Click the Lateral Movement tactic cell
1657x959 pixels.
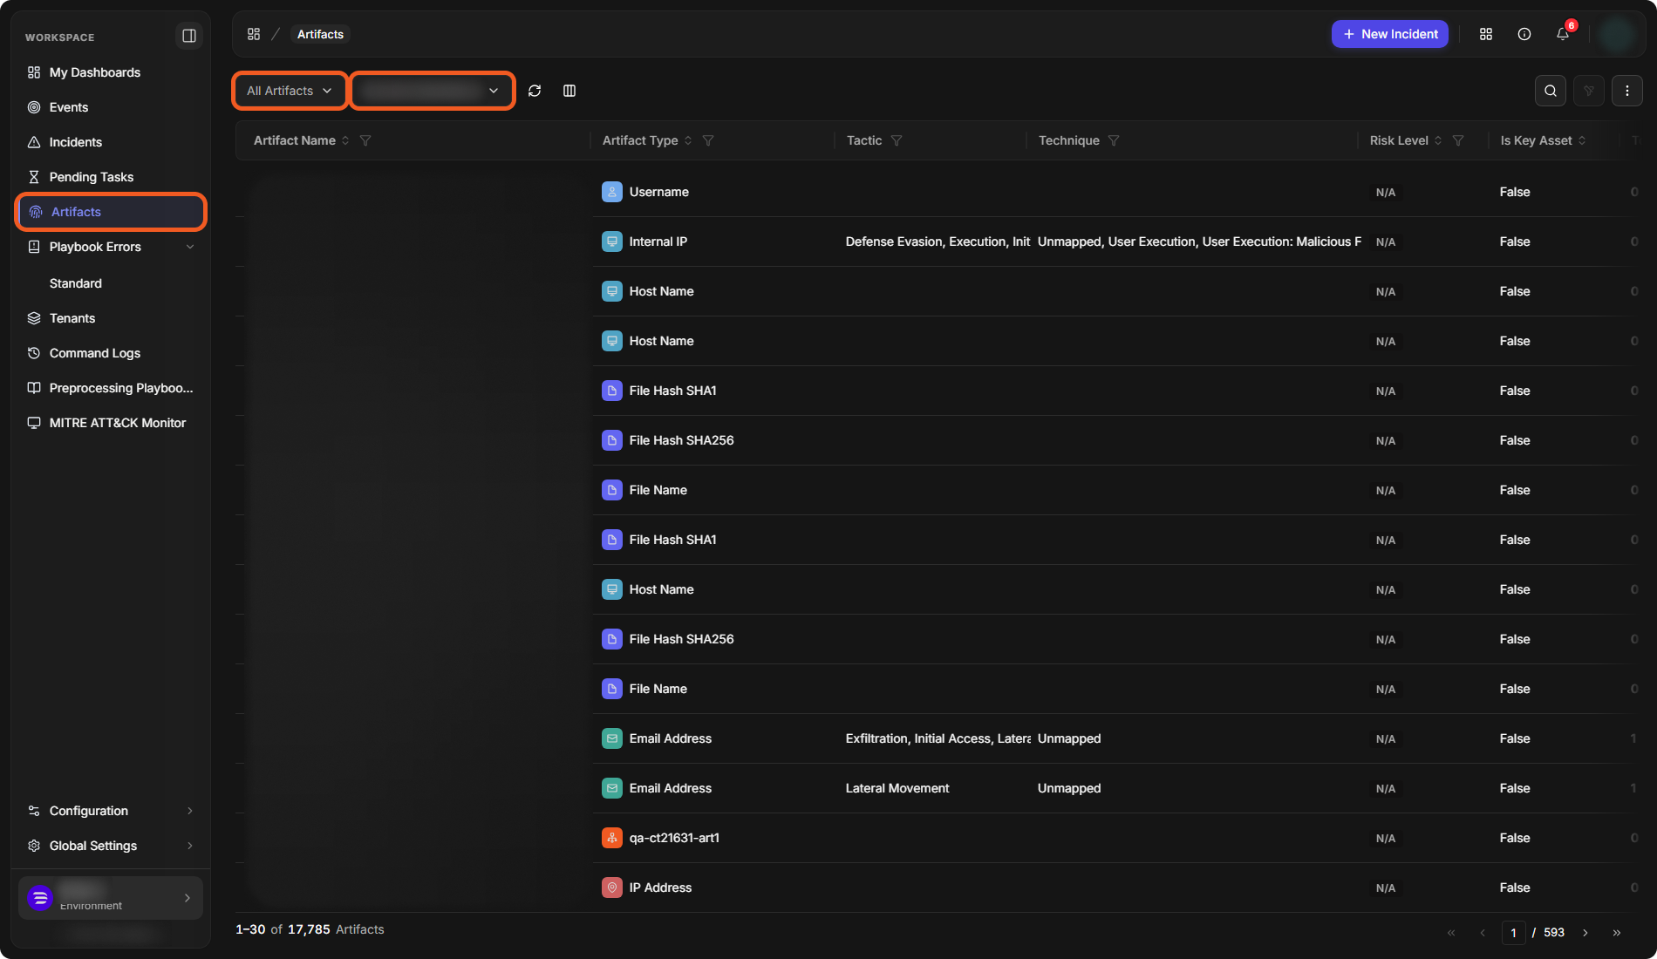pyautogui.click(x=897, y=788)
